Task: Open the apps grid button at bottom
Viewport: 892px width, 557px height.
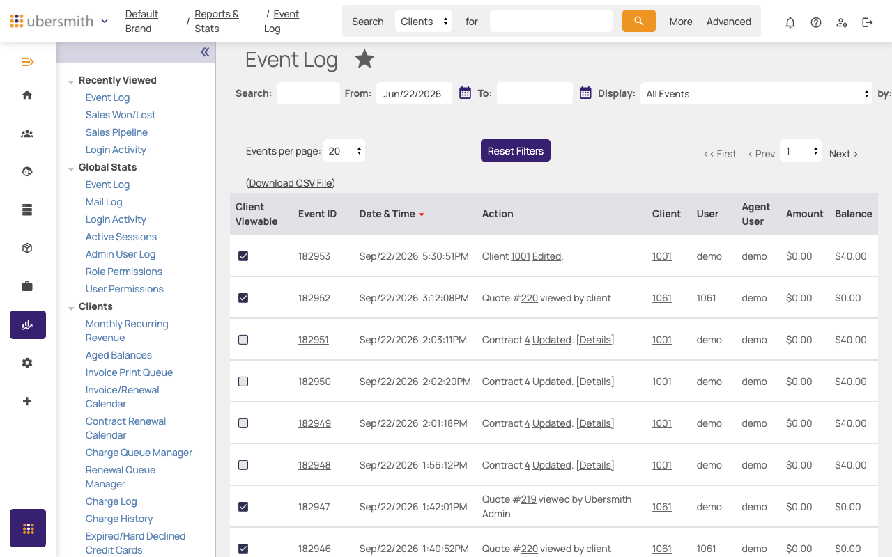Action: pos(28,528)
